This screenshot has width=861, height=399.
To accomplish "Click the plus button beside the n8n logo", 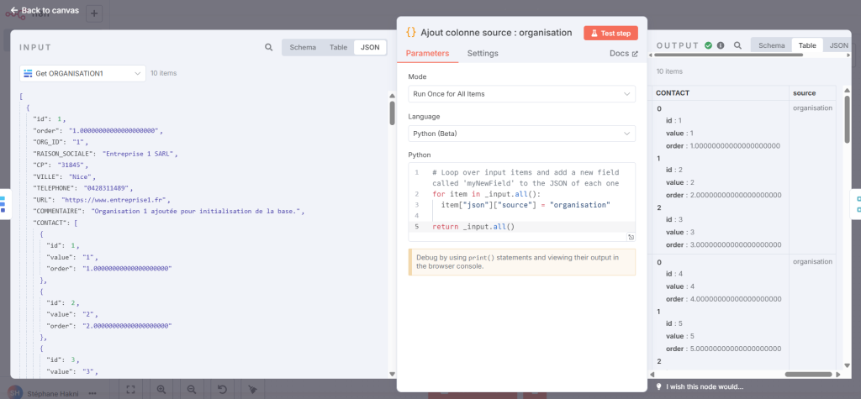I will tap(94, 13).
